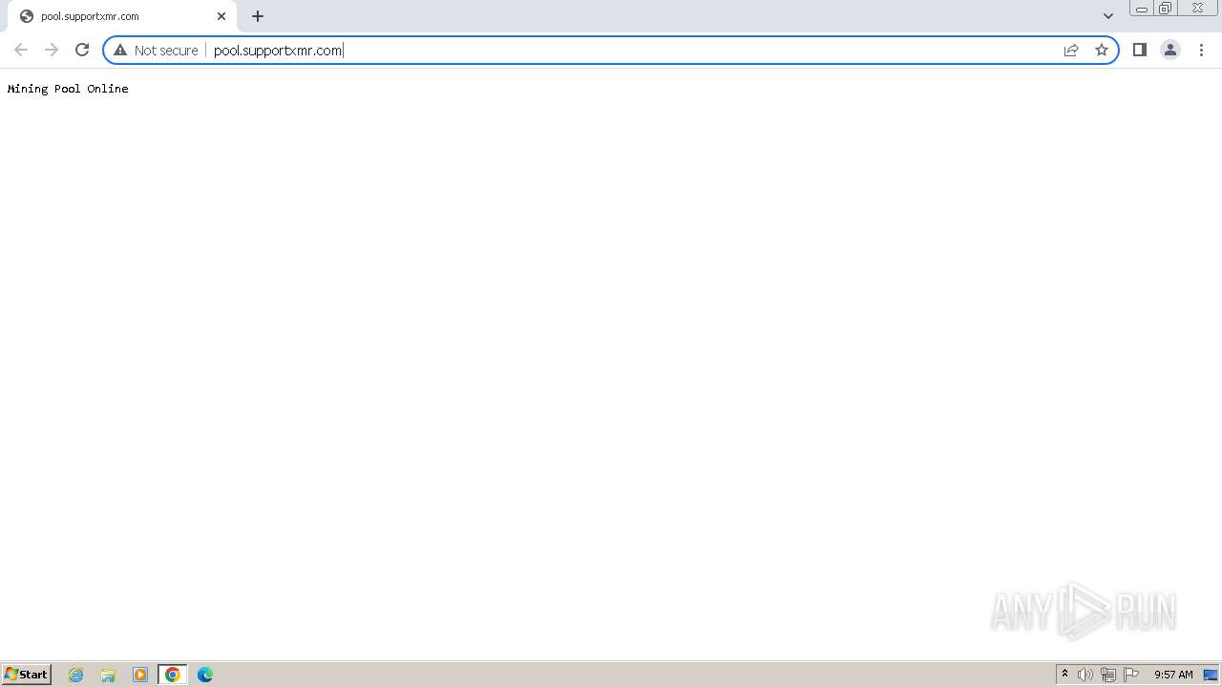Restore down the Chrome window
This screenshot has width=1222, height=687.
click(x=1165, y=9)
